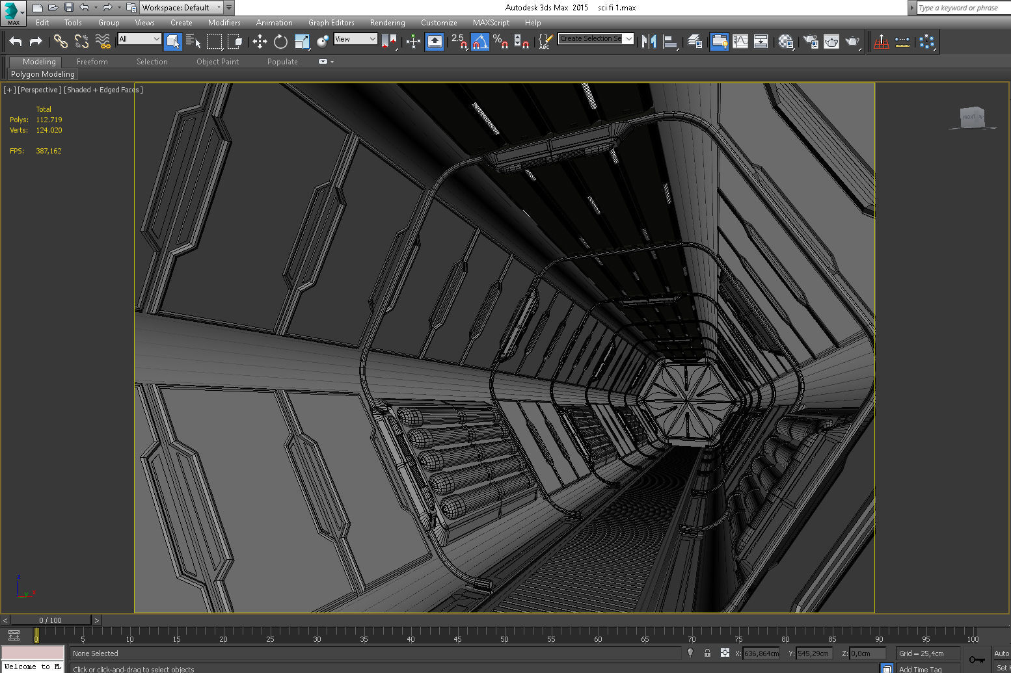Click the Project Folder icon in quick access
1011x673 pixels.
tap(131, 8)
